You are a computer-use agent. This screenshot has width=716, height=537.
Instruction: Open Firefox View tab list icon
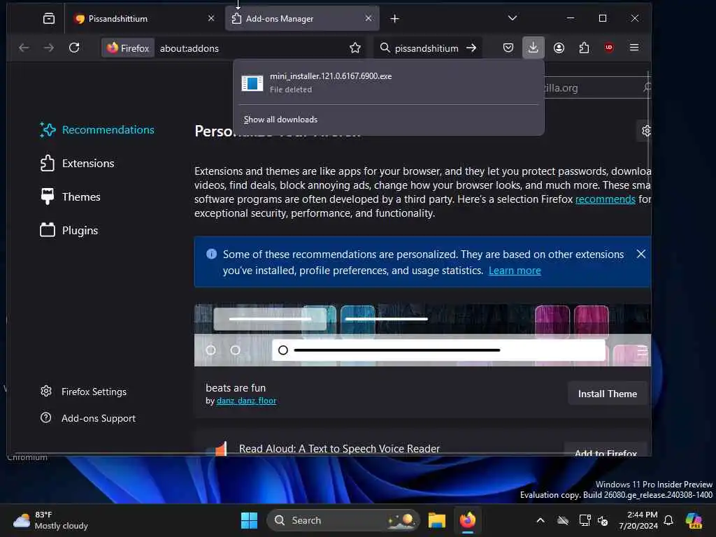[49, 18]
